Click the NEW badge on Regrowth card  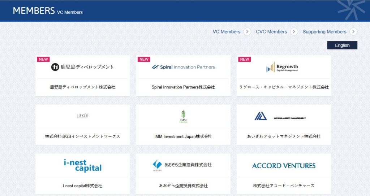point(245,59)
